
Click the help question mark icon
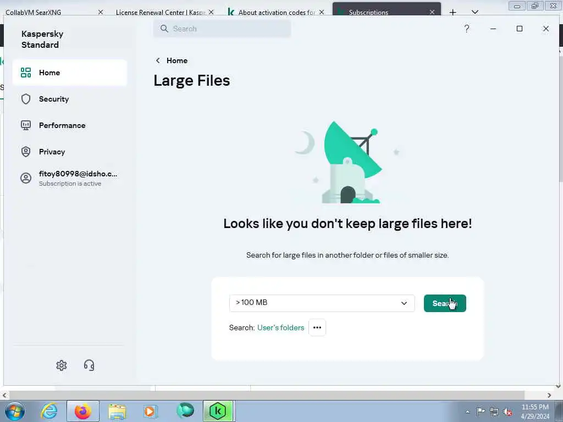tap(466, 29)
